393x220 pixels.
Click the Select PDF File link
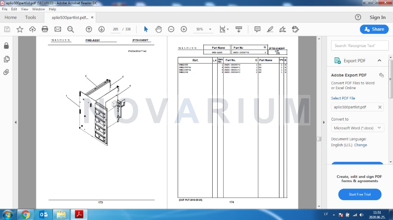(343, 98)
